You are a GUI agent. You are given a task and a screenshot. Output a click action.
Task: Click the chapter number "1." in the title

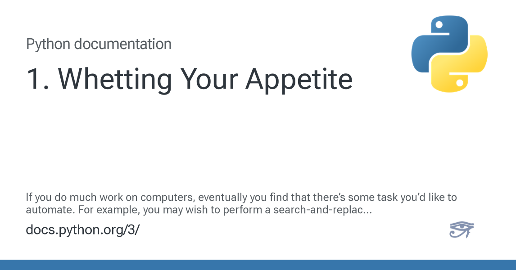tap(37, 79)
